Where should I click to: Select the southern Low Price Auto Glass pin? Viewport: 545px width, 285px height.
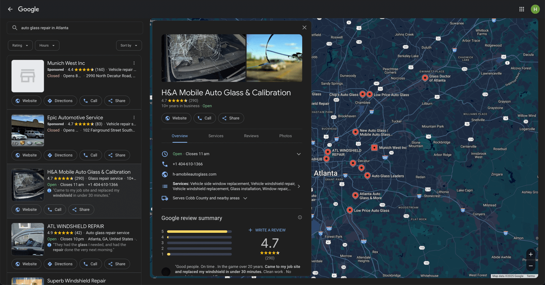coord(350,210)
